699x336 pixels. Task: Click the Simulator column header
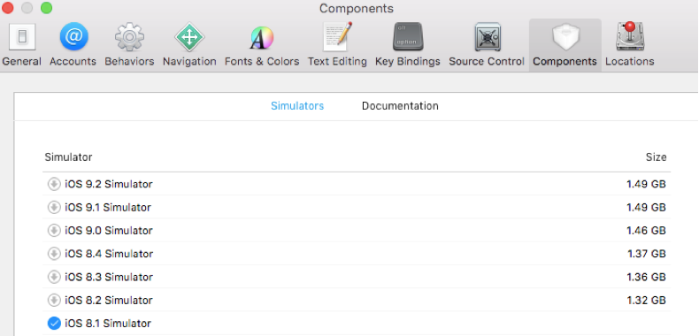tap(68, 157)
